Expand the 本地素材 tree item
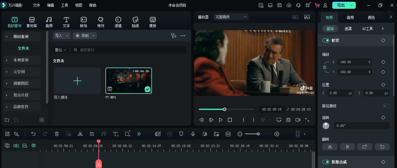The height and width of the screenshot is (168, 397). pyautogui.click(x=22, y=60)
